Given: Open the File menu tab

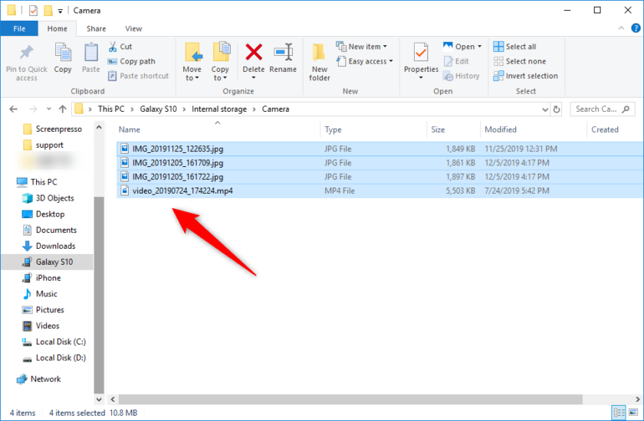Looking at the screenshot, I should 19,28.
